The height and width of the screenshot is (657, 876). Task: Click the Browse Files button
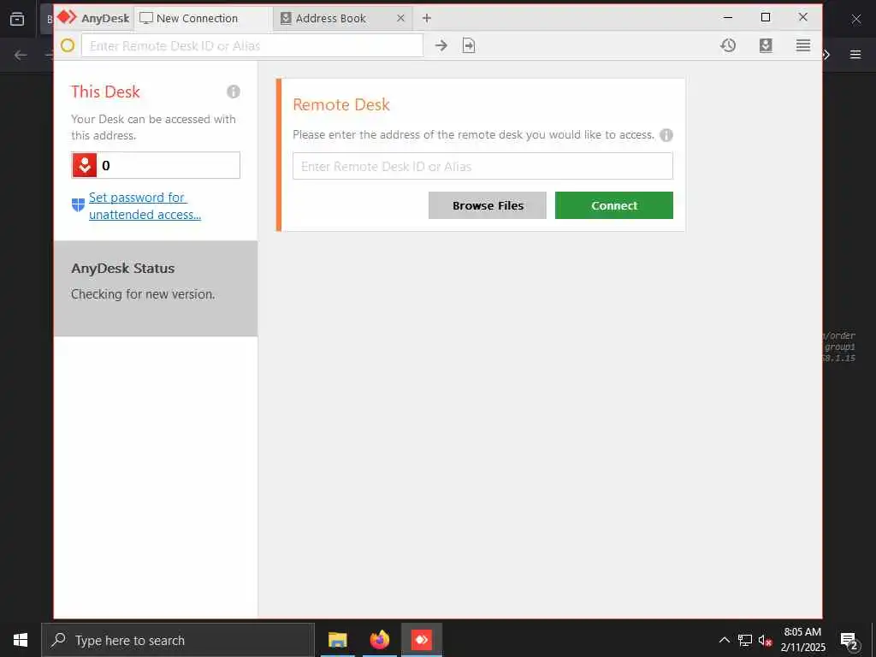click(487, 205)
